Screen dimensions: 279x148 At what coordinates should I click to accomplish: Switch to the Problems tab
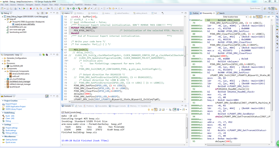click(x=89, y=106)
